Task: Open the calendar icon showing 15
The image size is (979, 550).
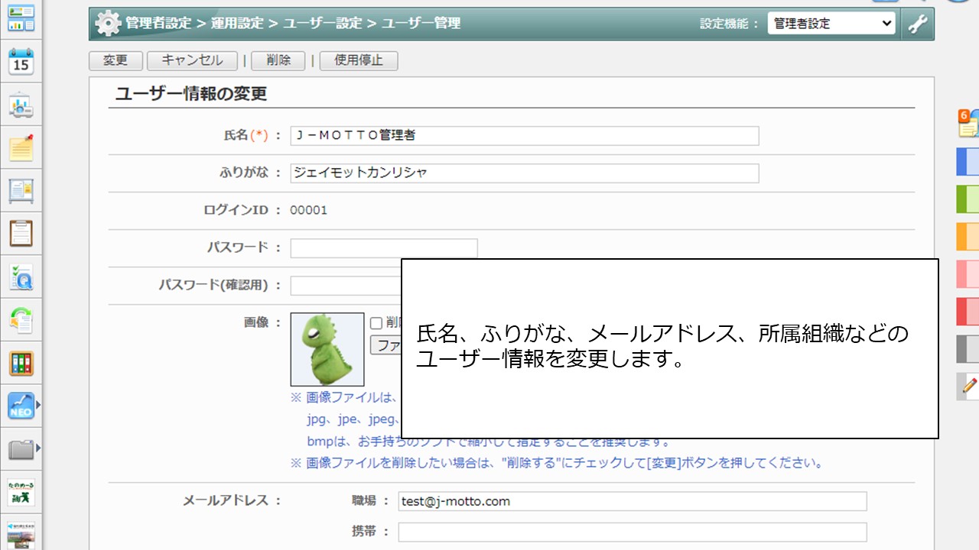Action: (21, 62)
